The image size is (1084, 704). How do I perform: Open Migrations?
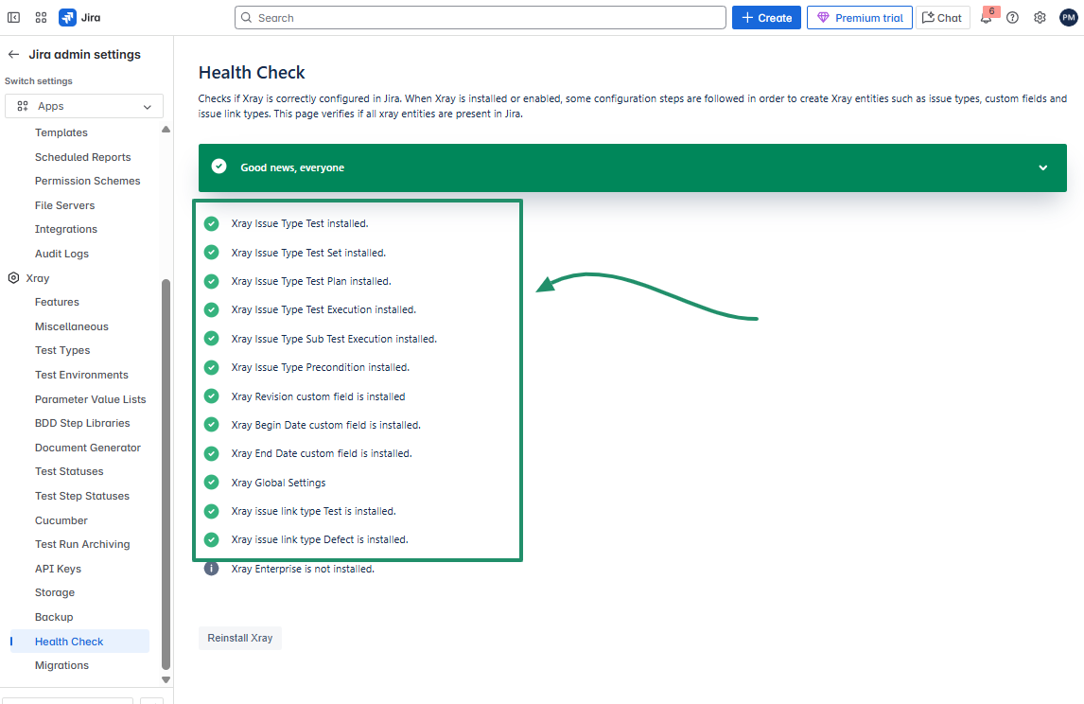tap(62, 665)
